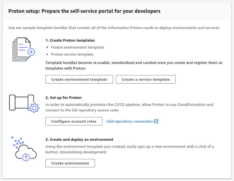Click the cloud deploy illustration
Screen dimensions: 234x181
pyautogui.click(x=24, y=149)
